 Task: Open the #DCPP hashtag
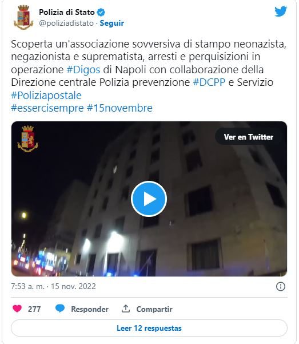point(209,82)
